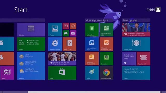
Task: Launch the oDesk Team app tile
Action: tap(92, 30)
